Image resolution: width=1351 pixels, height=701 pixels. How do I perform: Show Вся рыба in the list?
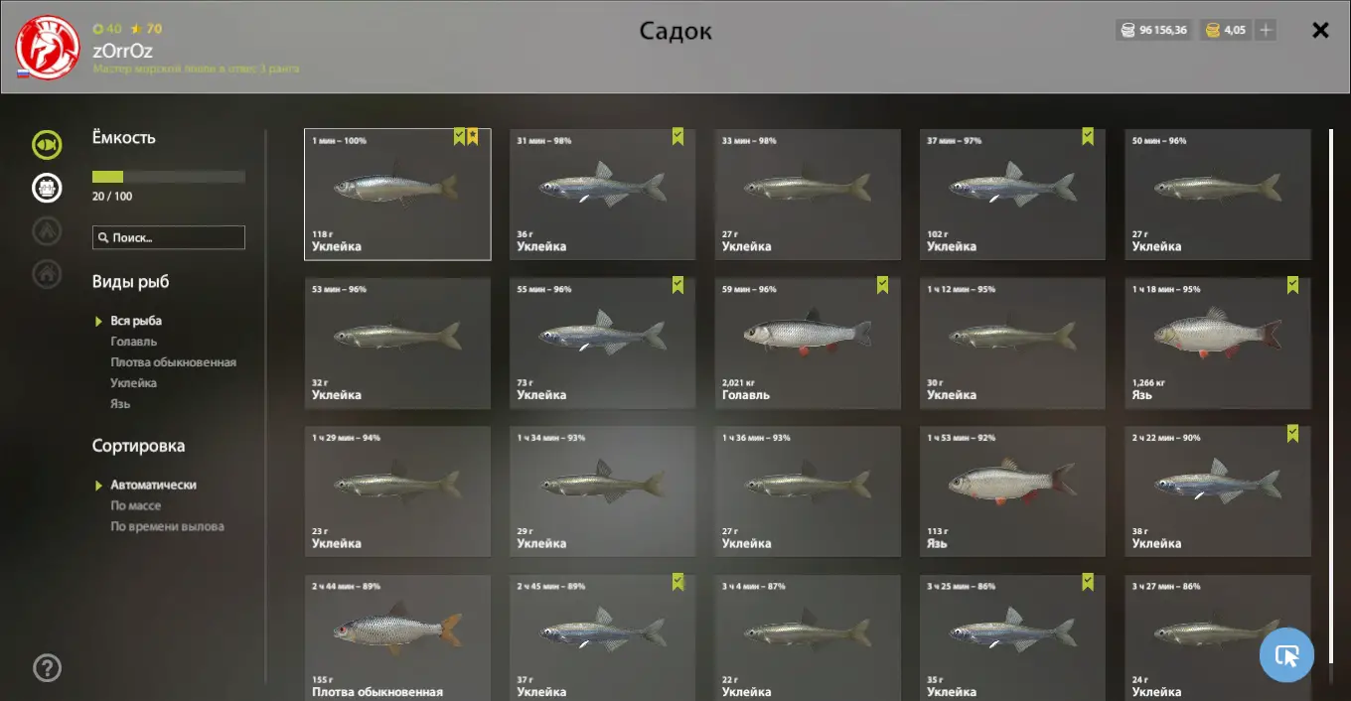pyautogui.click(x=136, y=321)
